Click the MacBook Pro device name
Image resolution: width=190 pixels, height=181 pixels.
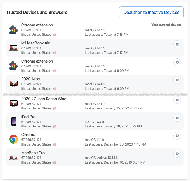(33, 153)
